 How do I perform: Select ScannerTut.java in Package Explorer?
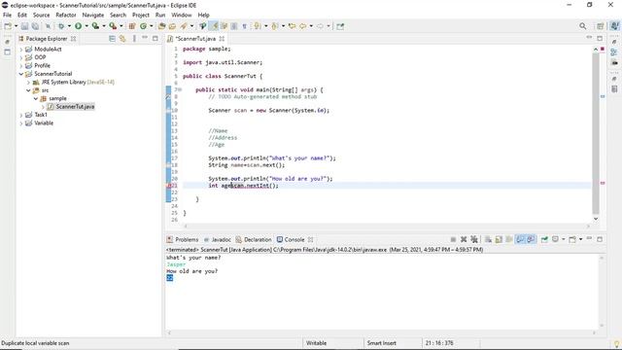click(75, 106)
